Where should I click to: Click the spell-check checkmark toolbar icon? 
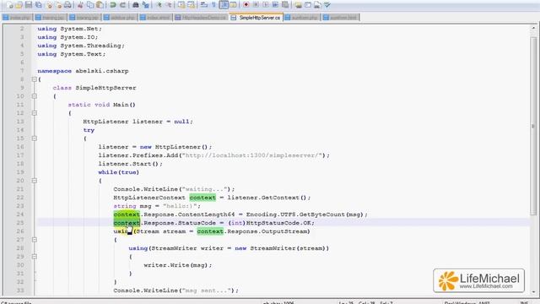point(327,5)
